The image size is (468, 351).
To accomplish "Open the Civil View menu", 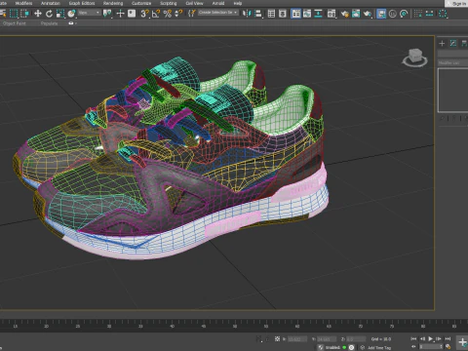I will pos(194,3).
